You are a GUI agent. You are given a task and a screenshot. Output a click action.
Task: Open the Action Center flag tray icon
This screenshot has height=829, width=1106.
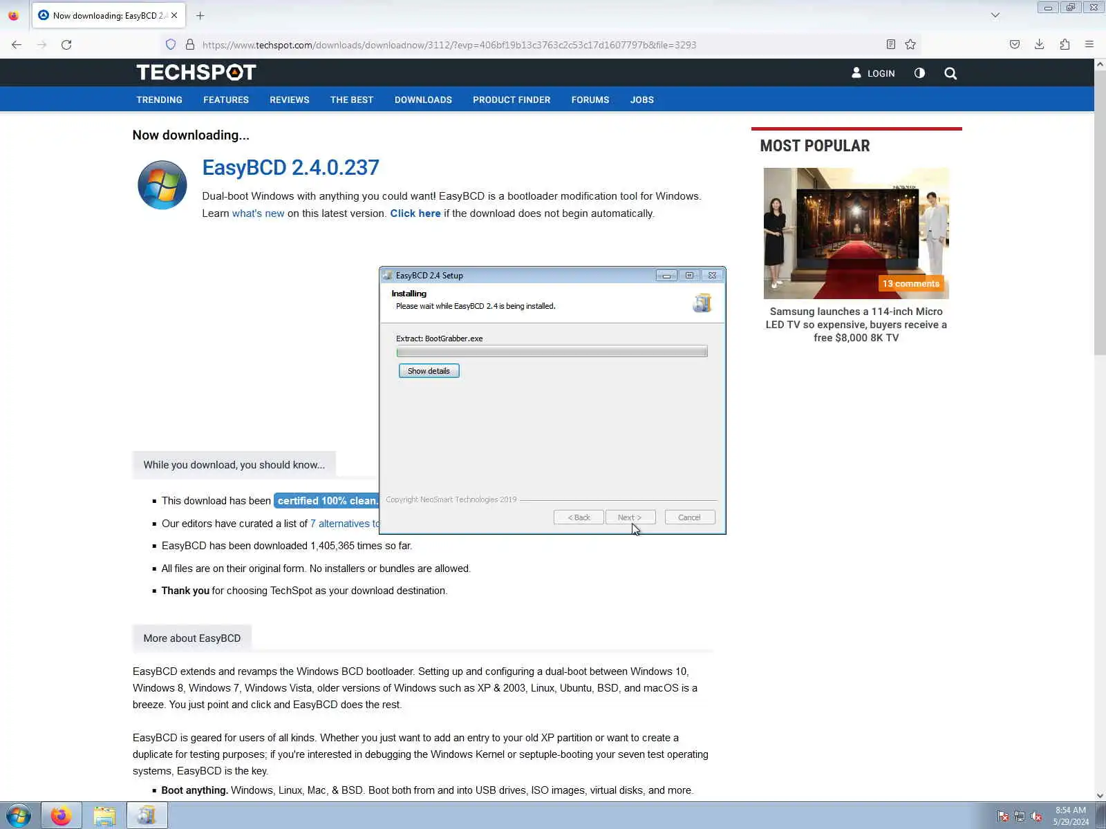coord(1003,817)
